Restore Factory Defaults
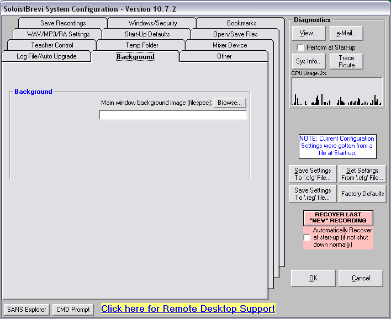Image resolution: width=391 pixels, height=319 pixels. pyautogui.click(x=362, y=194)
